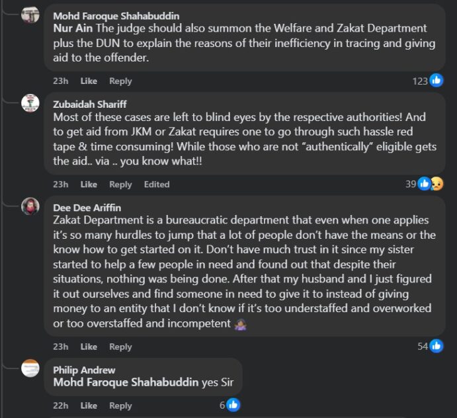Click the like icon on Philip Andrew's reply
The height and width of the screenshot is (418, 457).
click(233, 405)
